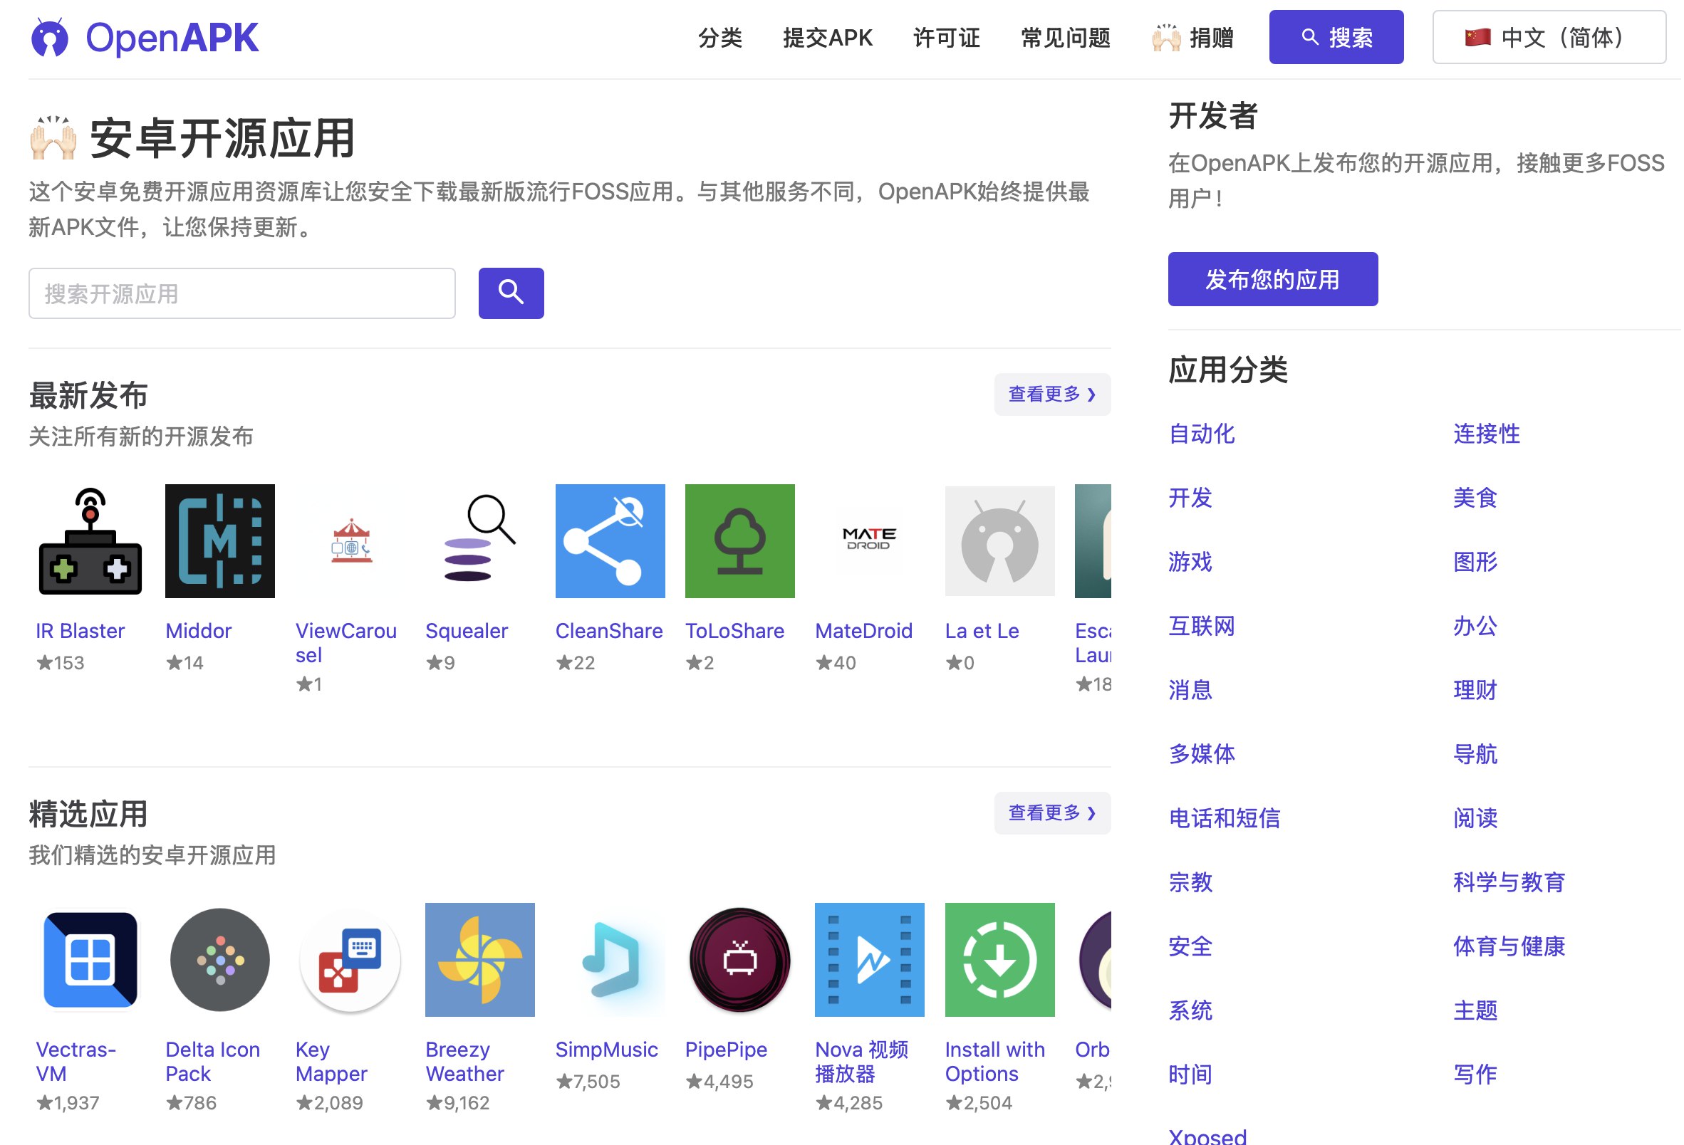Click the Breezy Weather name link
This screenshot has height=1145, width=1684.
coord(465,1063)
